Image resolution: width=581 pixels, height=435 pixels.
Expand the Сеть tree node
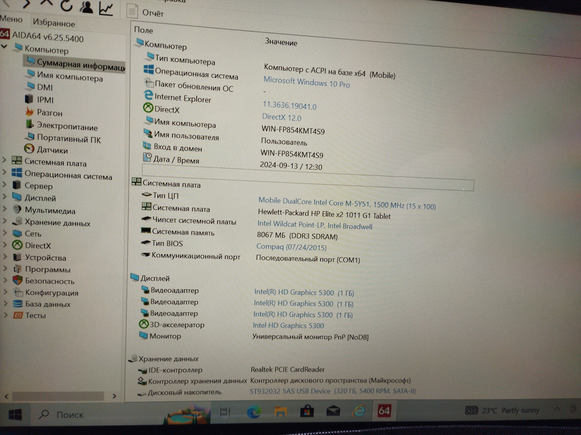point(4,233)
